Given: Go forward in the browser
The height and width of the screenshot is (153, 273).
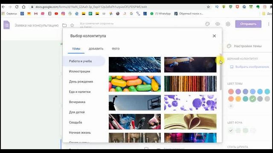Looking at the screenshot, I should tap(10, 7).
